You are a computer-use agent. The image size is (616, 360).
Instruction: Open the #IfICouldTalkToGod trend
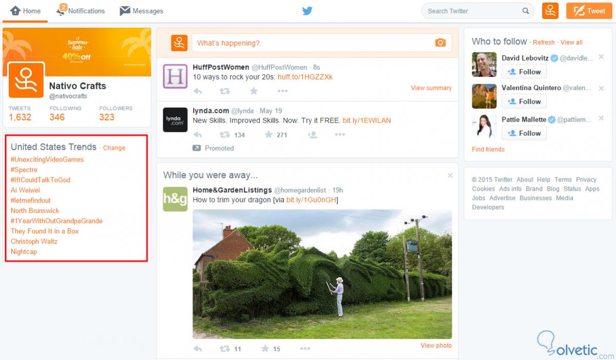tap(41, 180)
